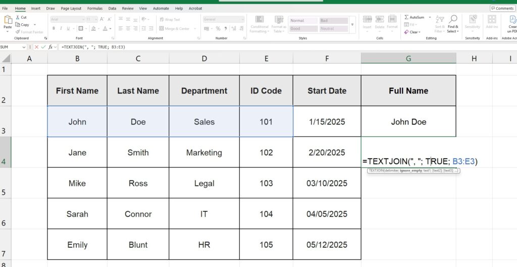Click into the formula bar text

[93, 47]
